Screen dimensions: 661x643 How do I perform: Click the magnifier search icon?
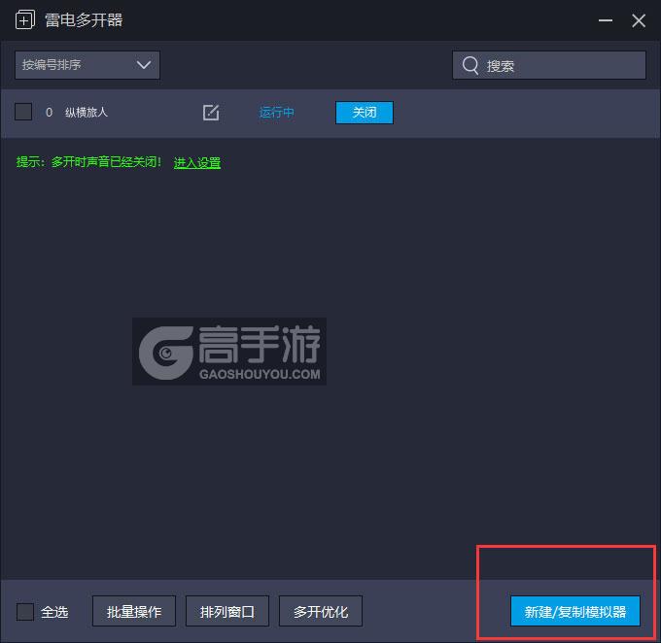[x=470, y=65]
